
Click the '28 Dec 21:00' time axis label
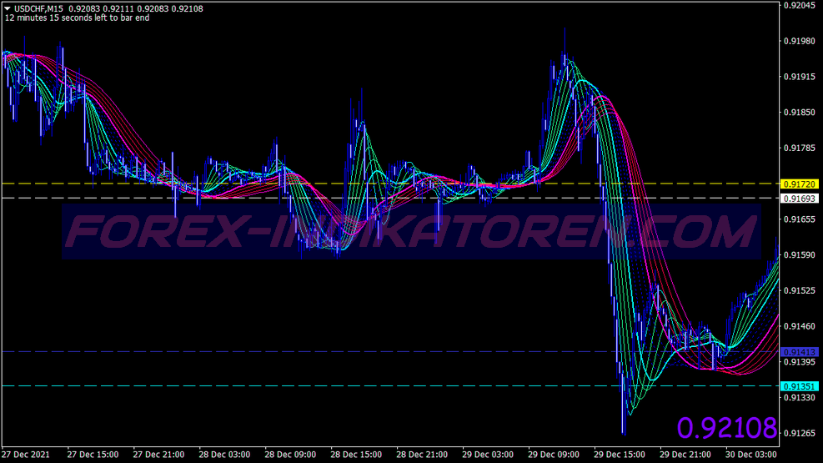click(x=422, y=455)
